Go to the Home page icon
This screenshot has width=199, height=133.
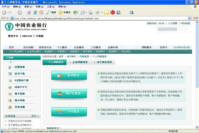tap(41, 12)
